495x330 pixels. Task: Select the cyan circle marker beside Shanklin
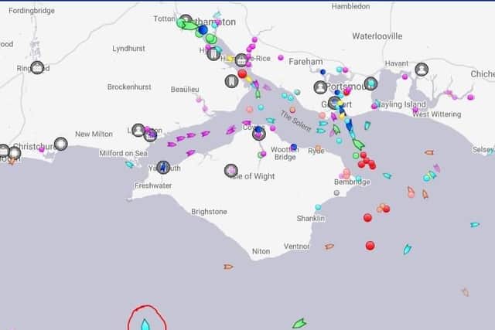point(318,207)
